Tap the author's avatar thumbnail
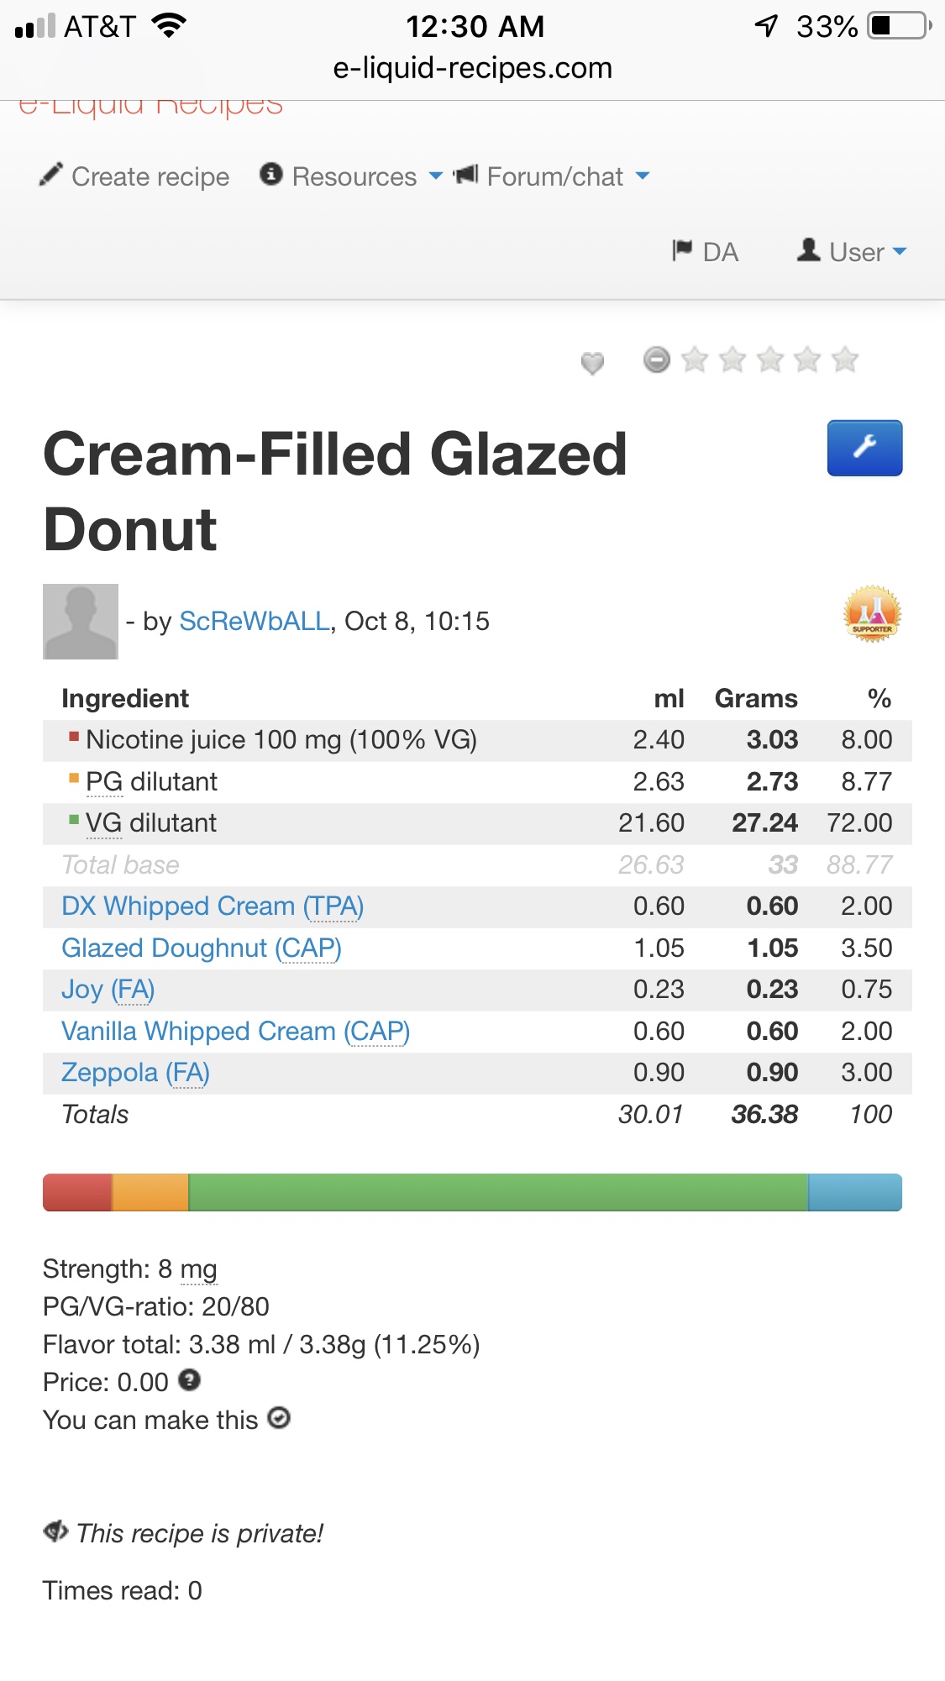This screenshot has height=1681, width=945. (x=81, y=621)
